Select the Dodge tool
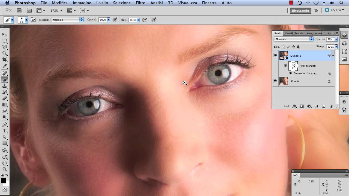 point(5,117)
